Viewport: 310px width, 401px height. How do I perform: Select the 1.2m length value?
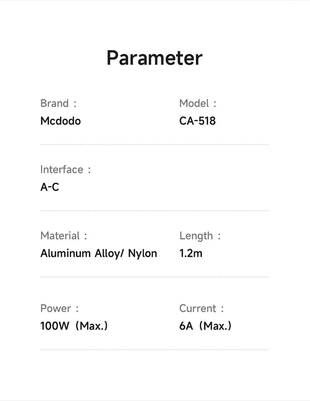[x=191, y=253]
